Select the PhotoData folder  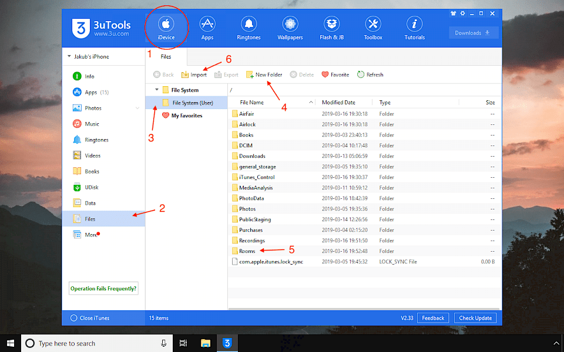(364, 198)
